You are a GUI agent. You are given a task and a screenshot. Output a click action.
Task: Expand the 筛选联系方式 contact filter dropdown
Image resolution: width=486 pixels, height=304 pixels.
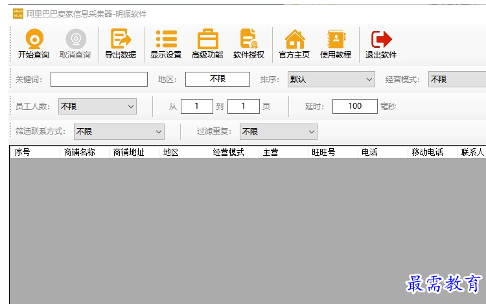coord(119,132)
